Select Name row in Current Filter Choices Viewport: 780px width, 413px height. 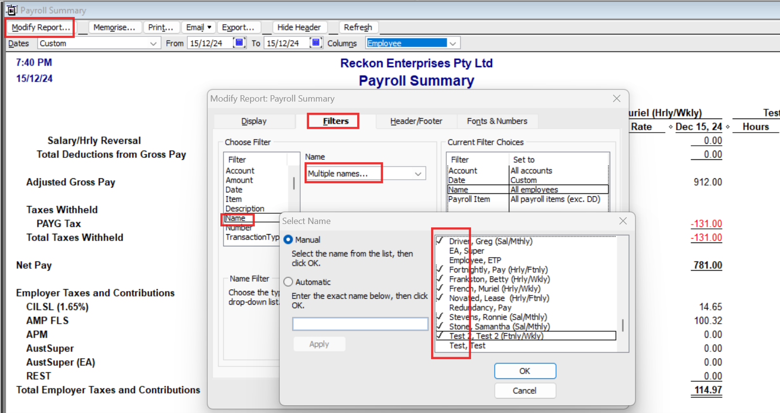coord(528,189)
